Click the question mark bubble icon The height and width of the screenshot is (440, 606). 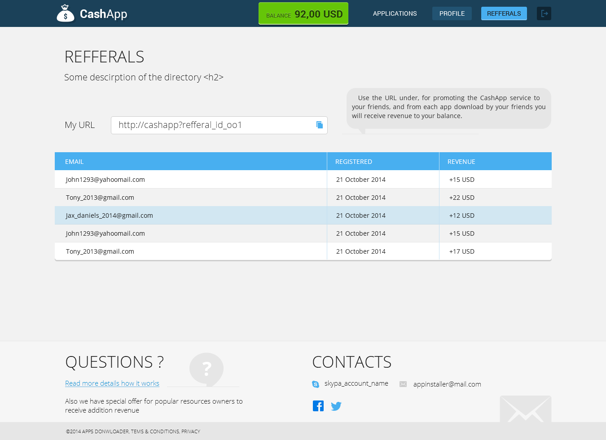pyautogui.click(x=206, y=369)
